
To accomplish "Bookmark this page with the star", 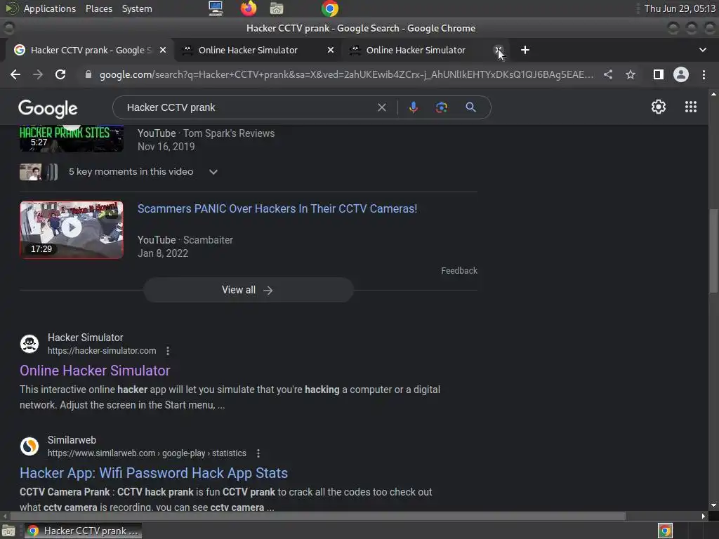I will coord(631,74).
